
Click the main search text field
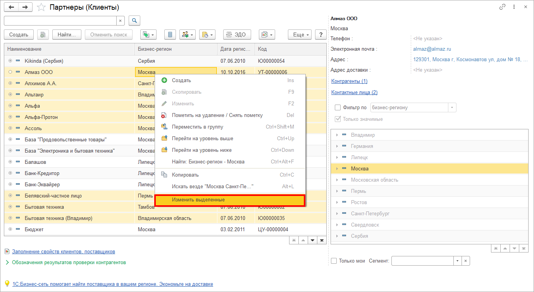pyautogui.click(x=60, y=21)
